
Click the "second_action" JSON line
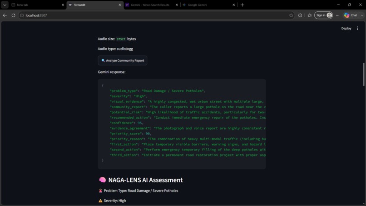point(188,150)
